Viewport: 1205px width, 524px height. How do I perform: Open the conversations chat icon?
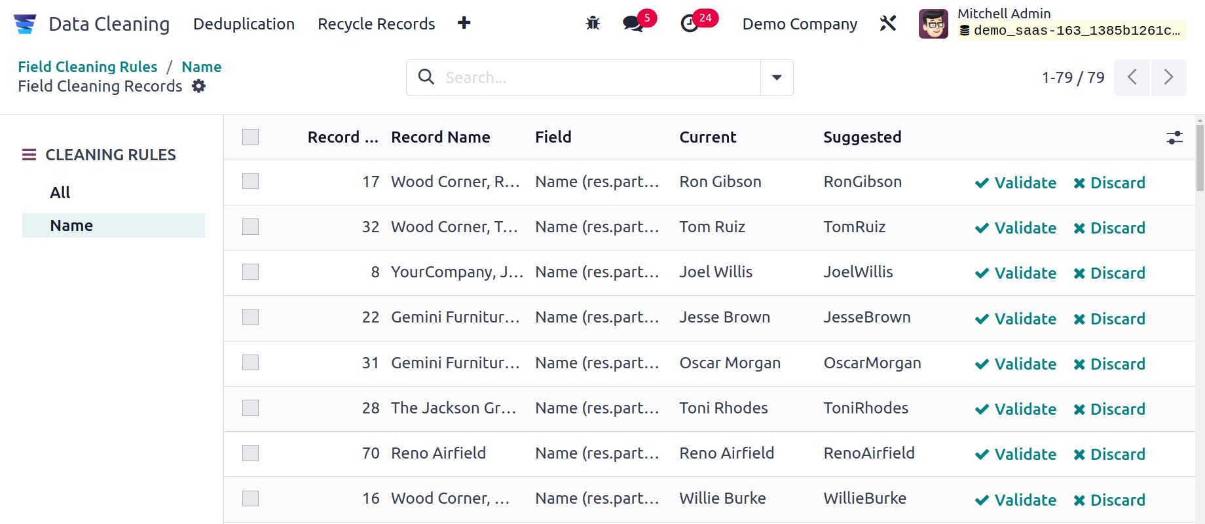(633, 24)
